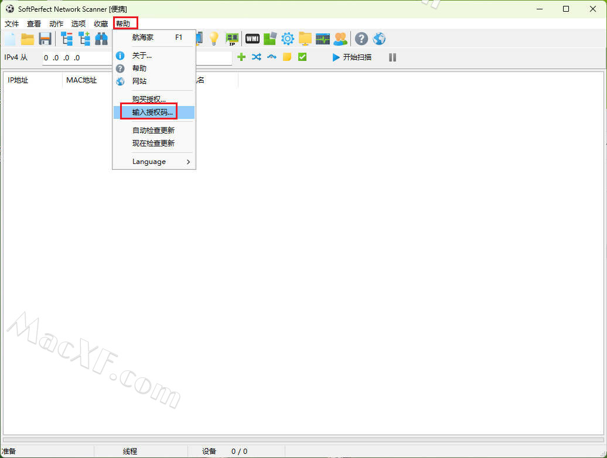Select 购买授权... in the help menu
The image size is (607, 458).
(x=154, y=100)
